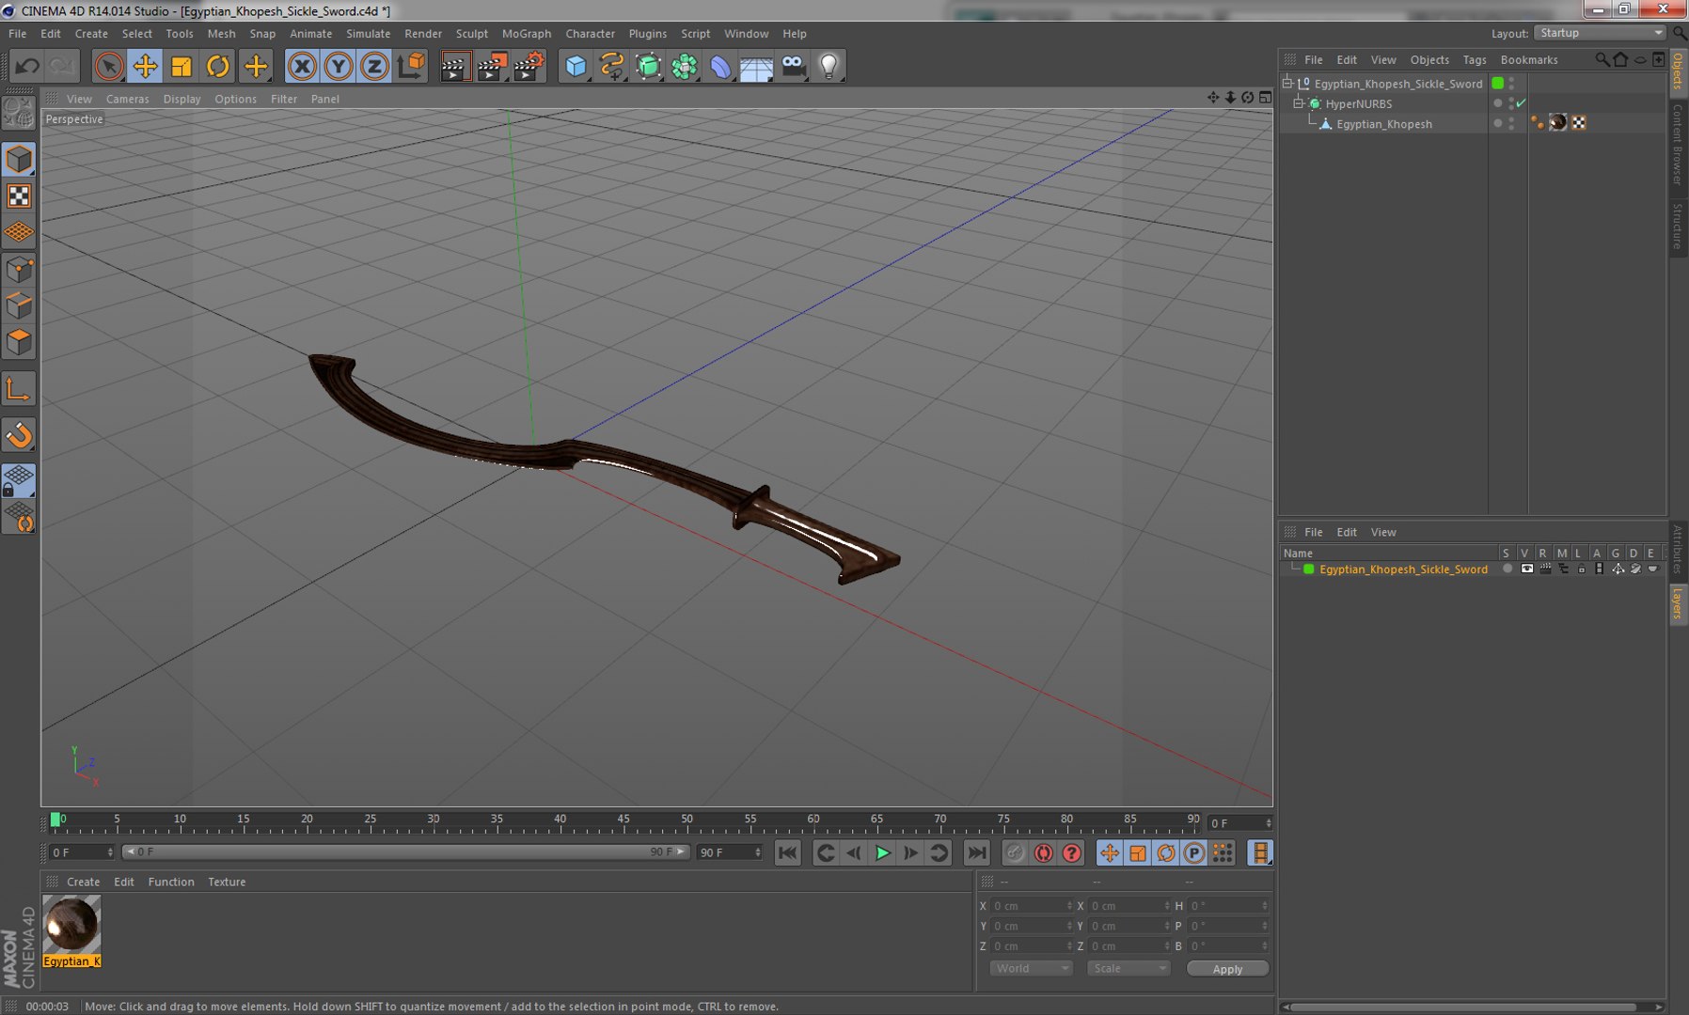The image size is (1689, 1015).
Task: Enable automatic keyframing red button
Action: click(1043, 852)
